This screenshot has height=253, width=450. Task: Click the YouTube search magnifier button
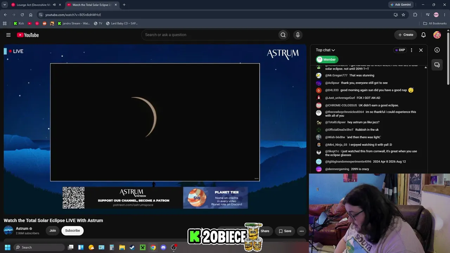[283, 35]
